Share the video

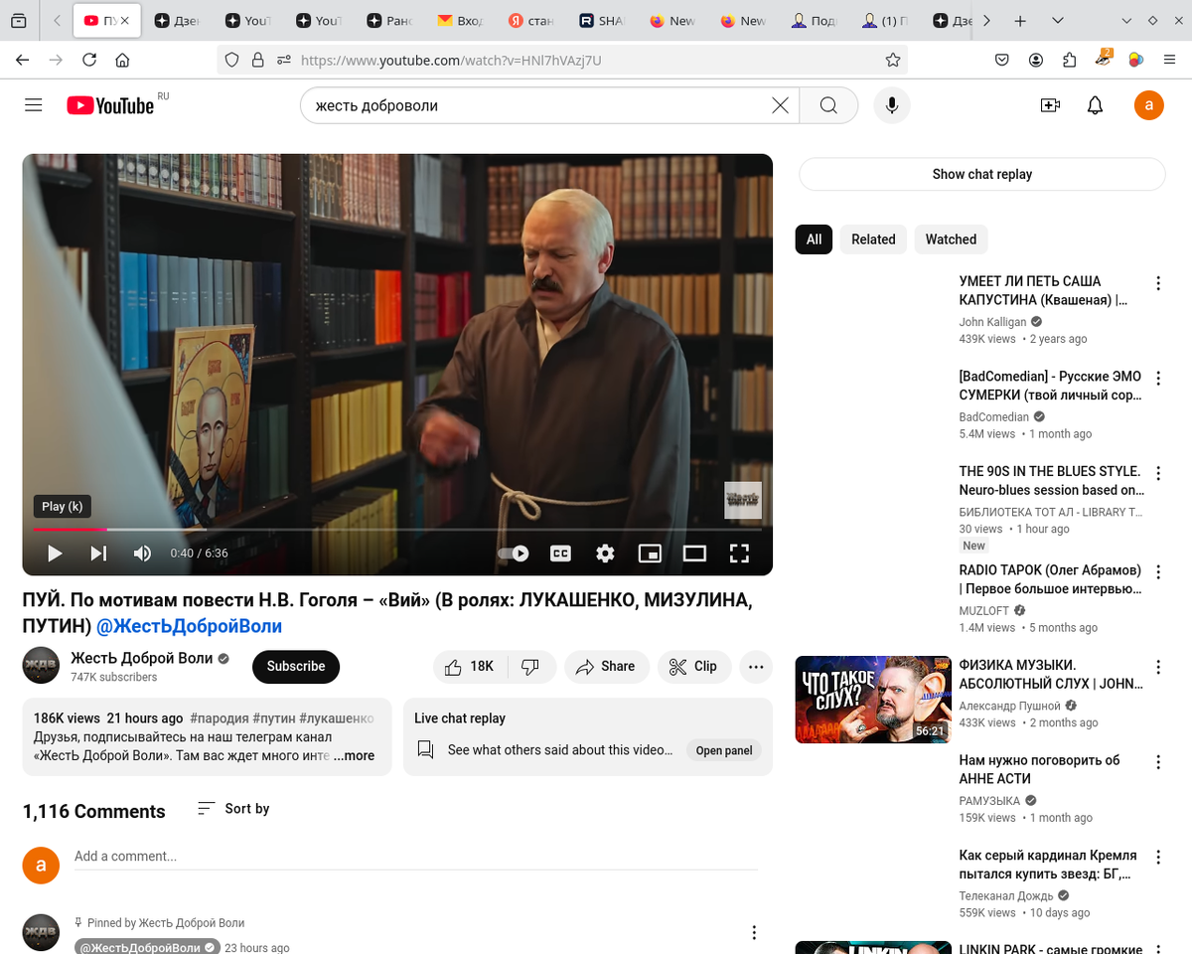[607, 667]
